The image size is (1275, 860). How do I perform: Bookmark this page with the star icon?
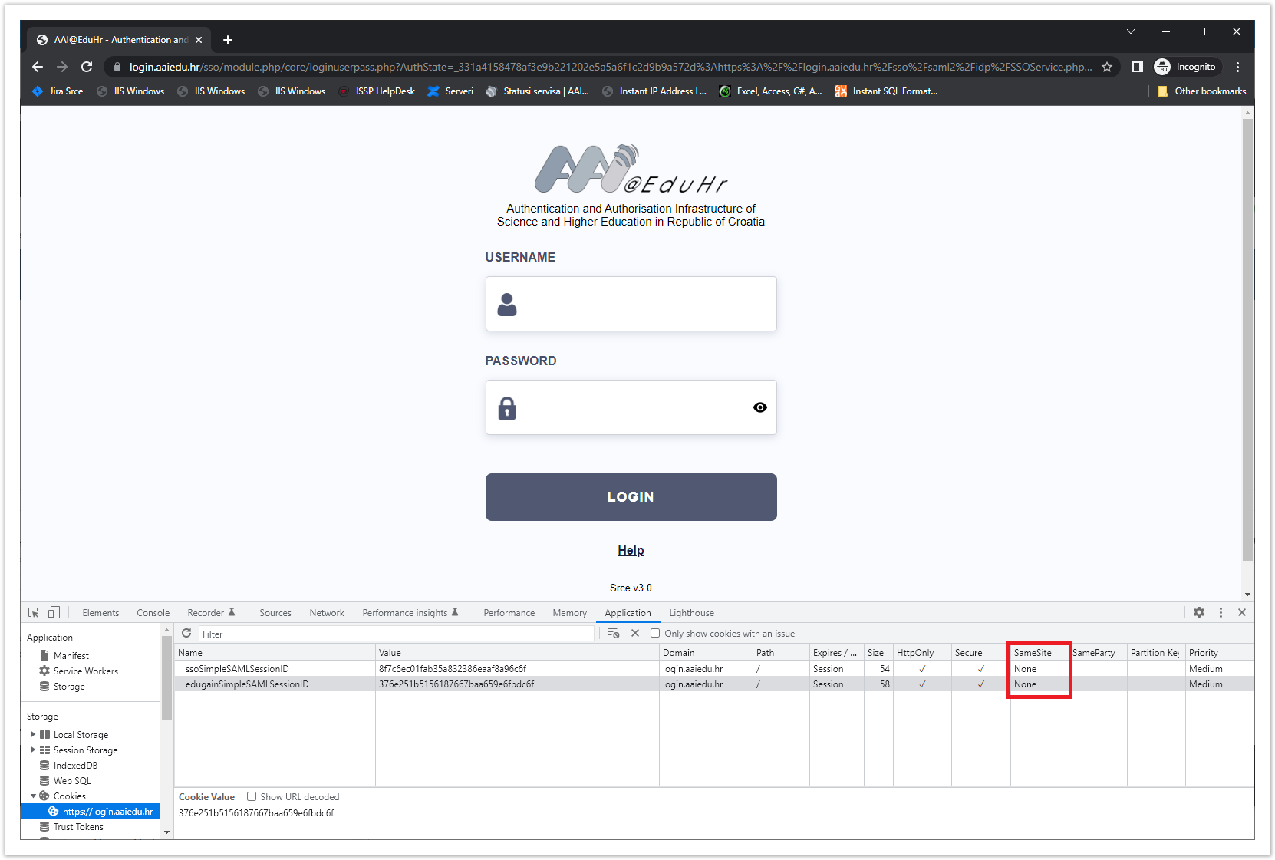coord(1107,67)
